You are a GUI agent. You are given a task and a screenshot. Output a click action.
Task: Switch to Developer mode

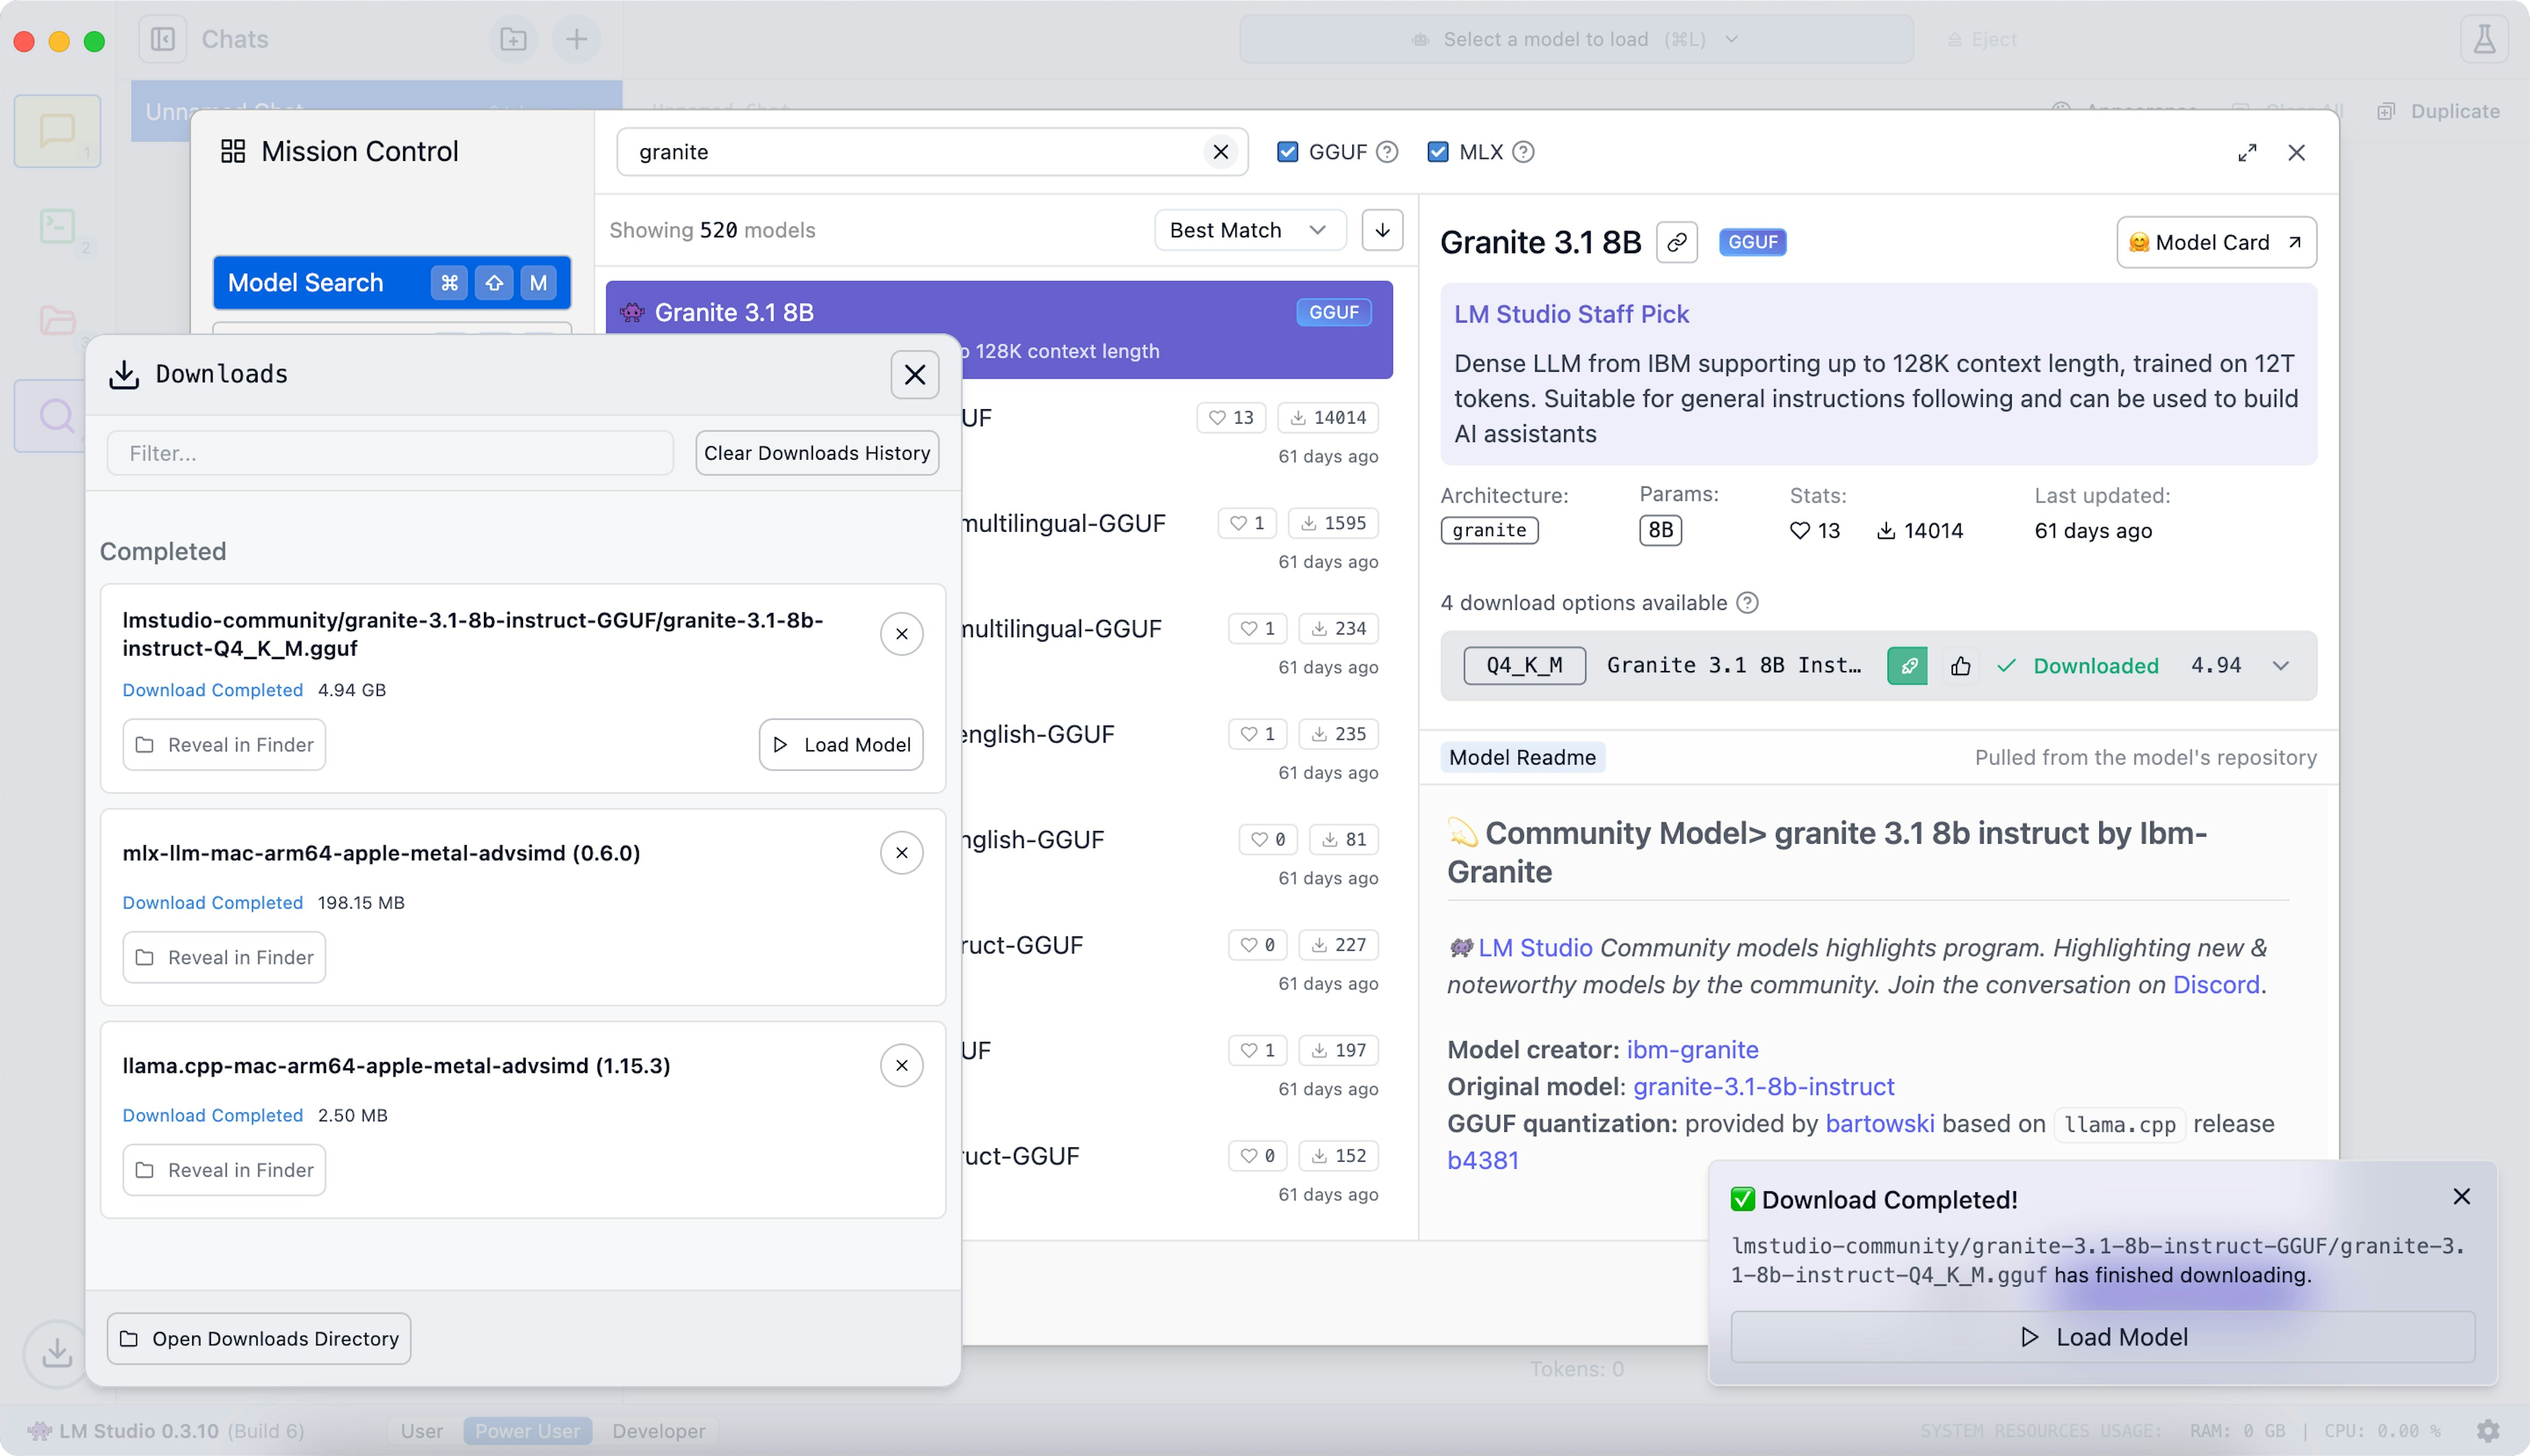[658, 1431]
